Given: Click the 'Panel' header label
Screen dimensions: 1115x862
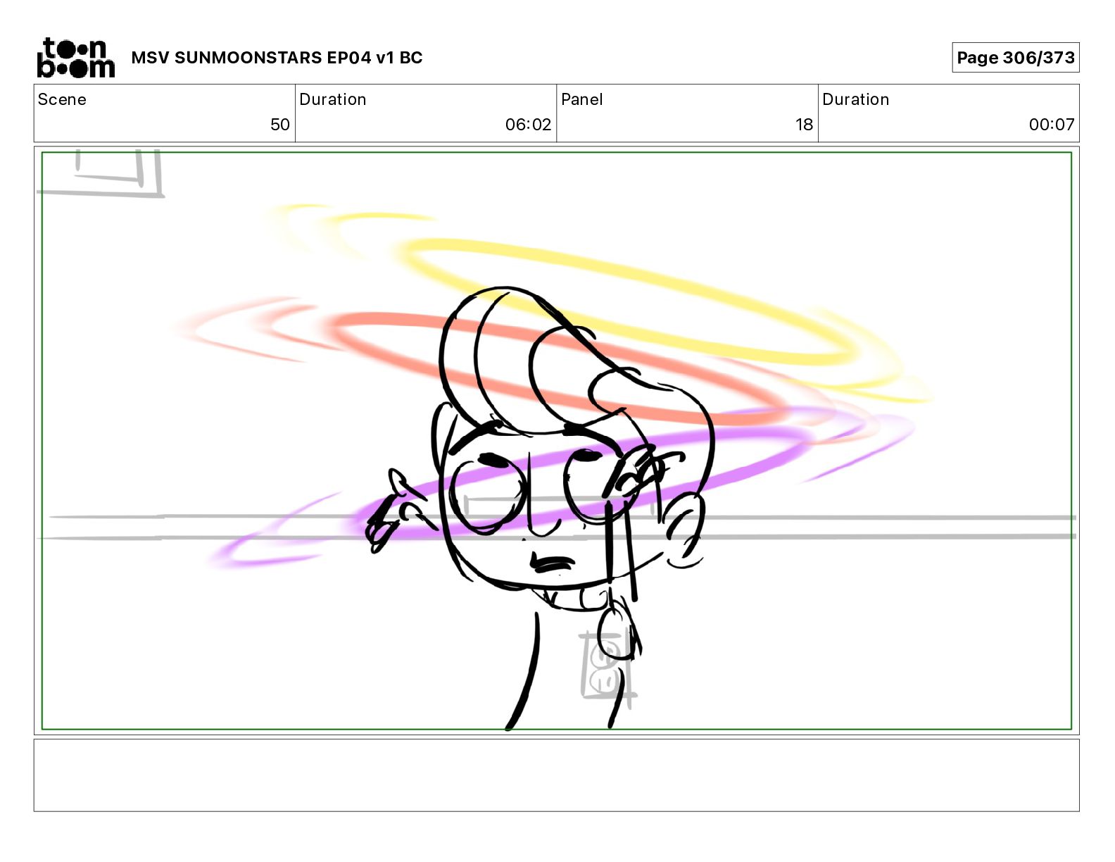Looking at the screenshot, I should pyautogui.click(x=582, y=99).
